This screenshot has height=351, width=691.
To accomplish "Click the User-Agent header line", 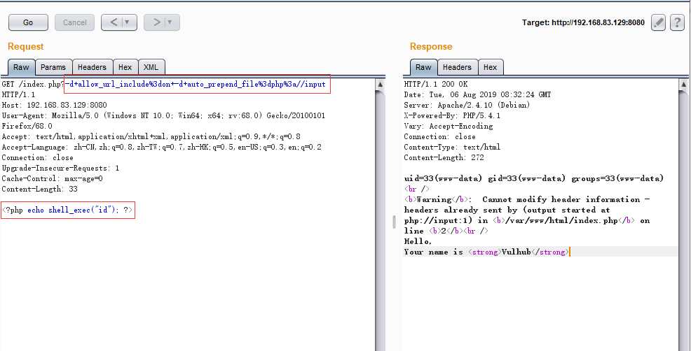I will 163,115.
